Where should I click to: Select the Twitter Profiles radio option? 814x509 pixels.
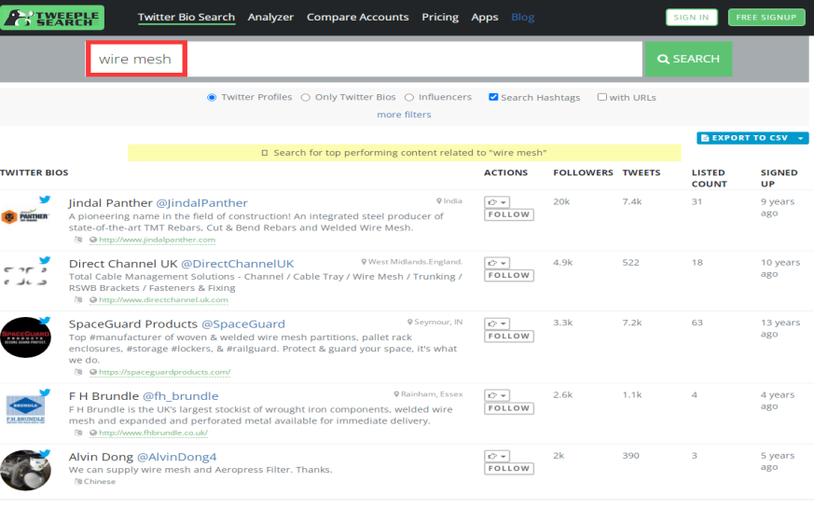click(212, 97)
